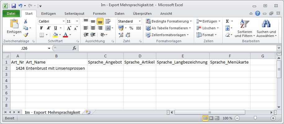Screen dimensions: 284x124
Task: Select the Format Painter brush icon
Action: tap(25, 35)
